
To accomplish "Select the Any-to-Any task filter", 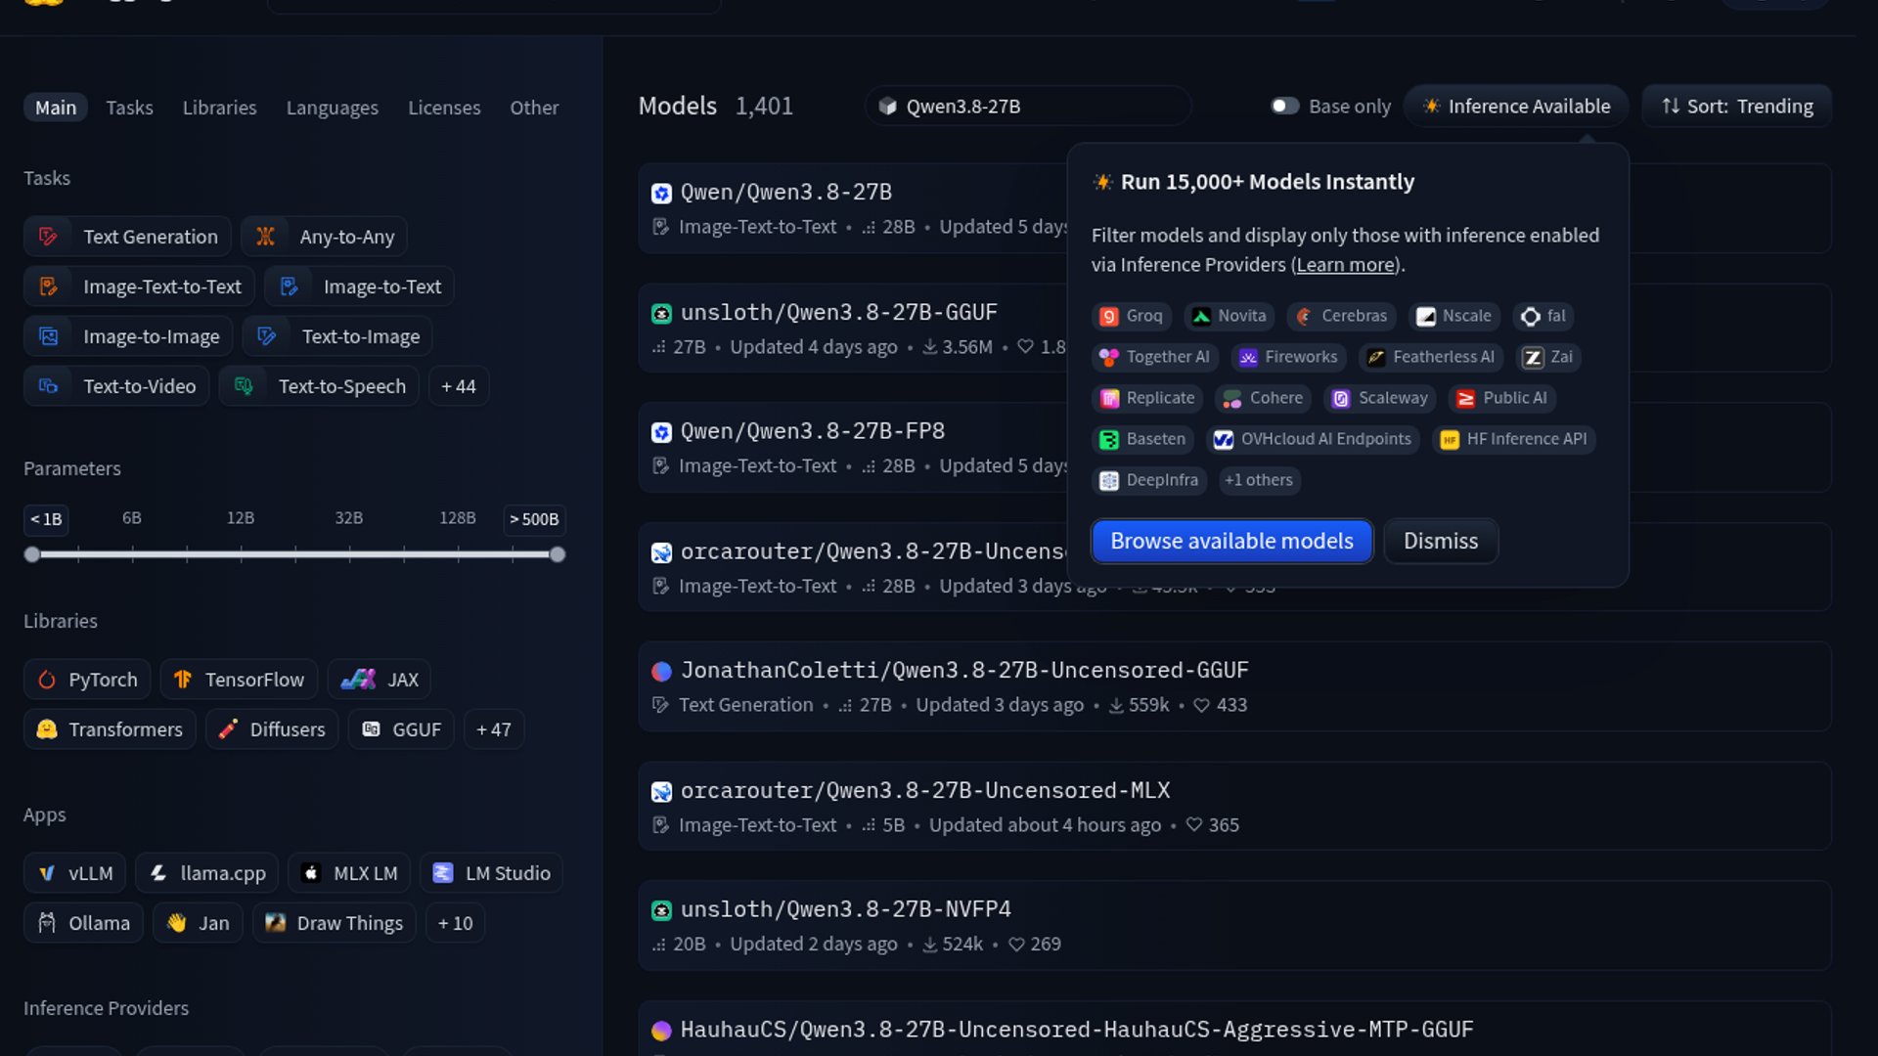I will [324, 237].
